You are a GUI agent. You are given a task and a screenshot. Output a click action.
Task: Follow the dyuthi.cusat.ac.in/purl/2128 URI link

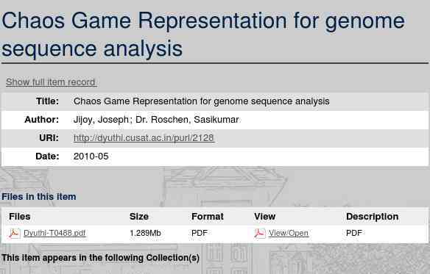coord(144,137)
